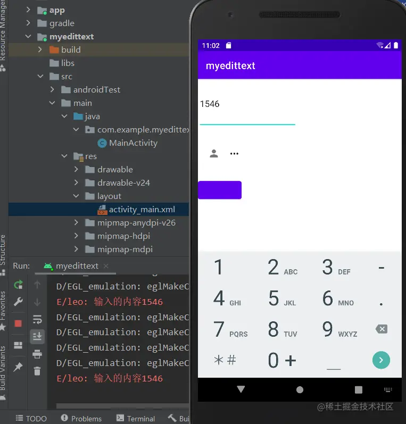Close the myedittext run tab
406x424 pixels.
(x=106, y=266)
